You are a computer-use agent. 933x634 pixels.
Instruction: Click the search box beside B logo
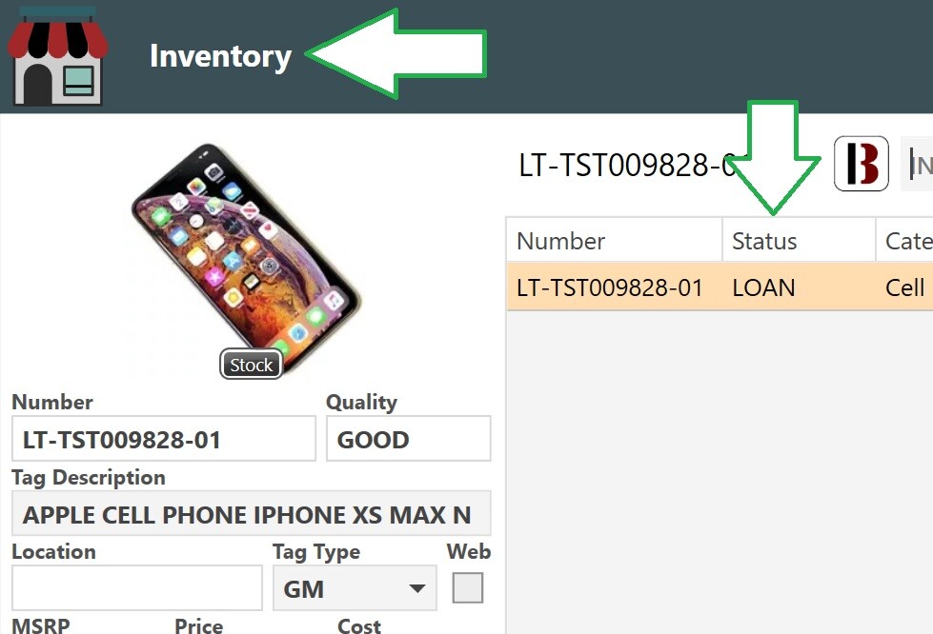coord(917,164)
